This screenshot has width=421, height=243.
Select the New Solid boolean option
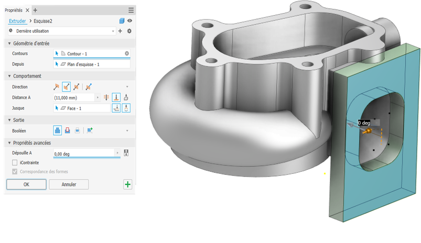90,130
